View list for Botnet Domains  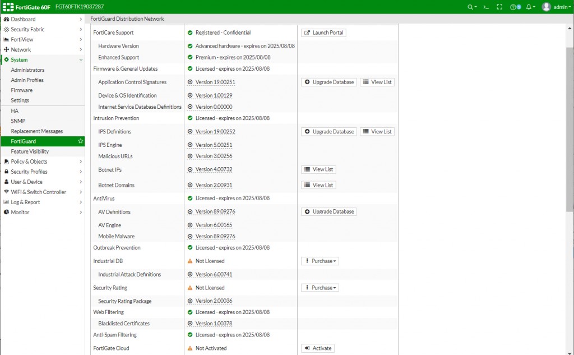pos(318,185)
